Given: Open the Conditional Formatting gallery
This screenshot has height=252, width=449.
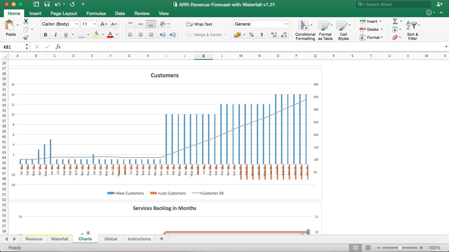Looking at the screenshot, I should (x=305, y=30).
